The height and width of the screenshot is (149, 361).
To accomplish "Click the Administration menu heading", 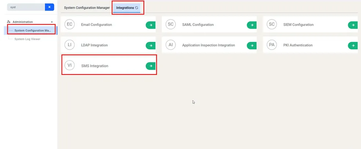I will [x=22, y=22].
